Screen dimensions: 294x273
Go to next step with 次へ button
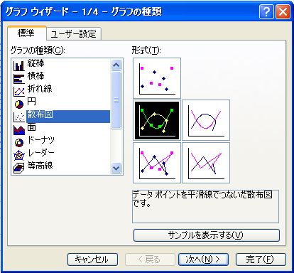tap(203, 259)
